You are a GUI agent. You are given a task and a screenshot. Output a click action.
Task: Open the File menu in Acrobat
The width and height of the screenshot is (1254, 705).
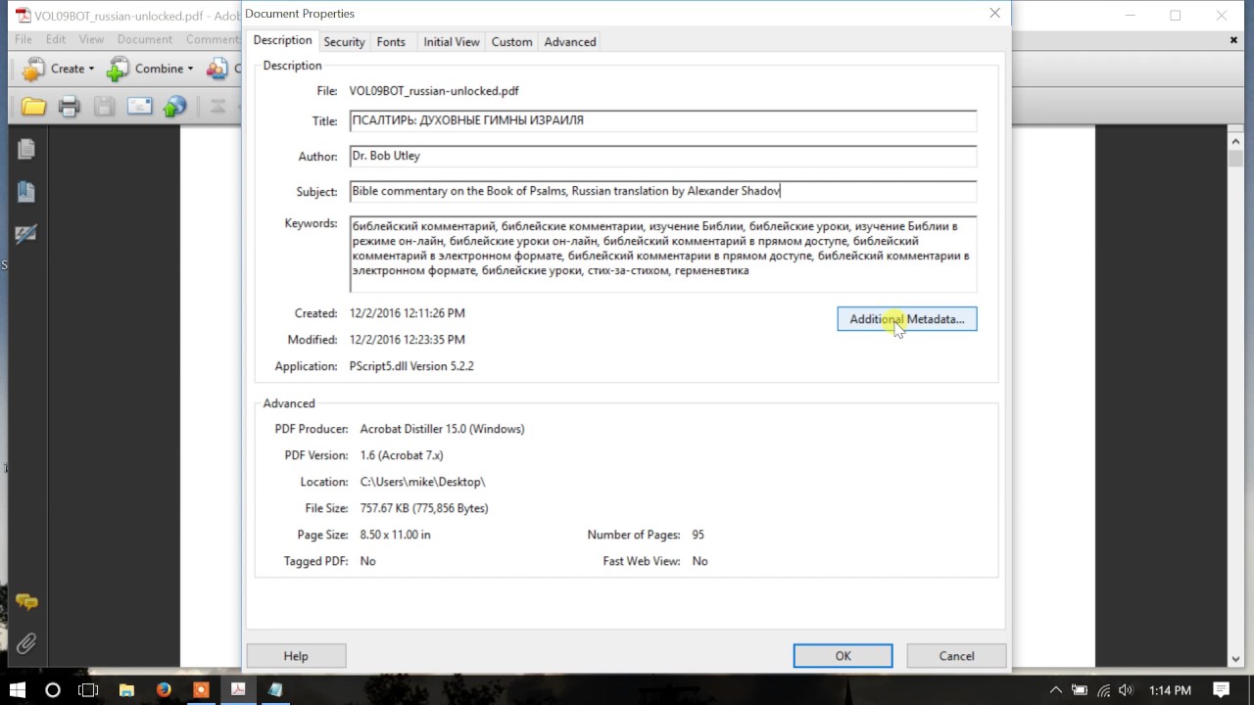pos(24,39)
